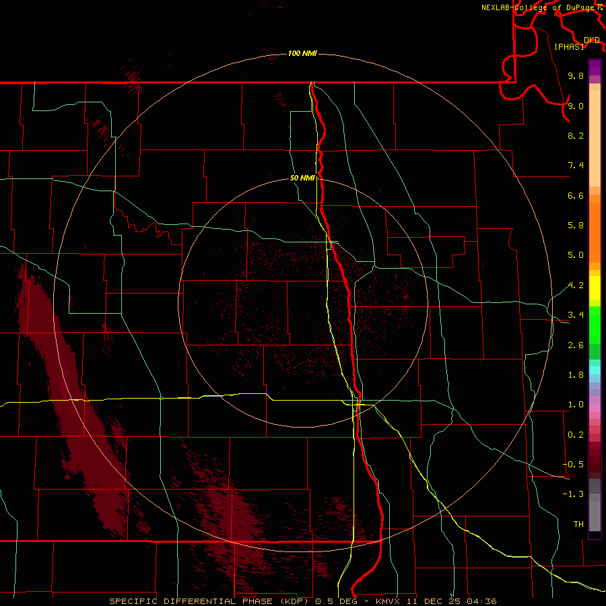Image resolution: width=606 pixels, height=606 pixels.
Task: Click the 6.6 value on color scale
Action: coord(576,195)
